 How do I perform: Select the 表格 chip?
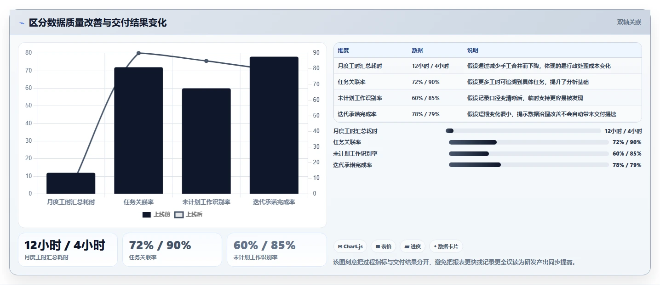(x=384, y=246)
